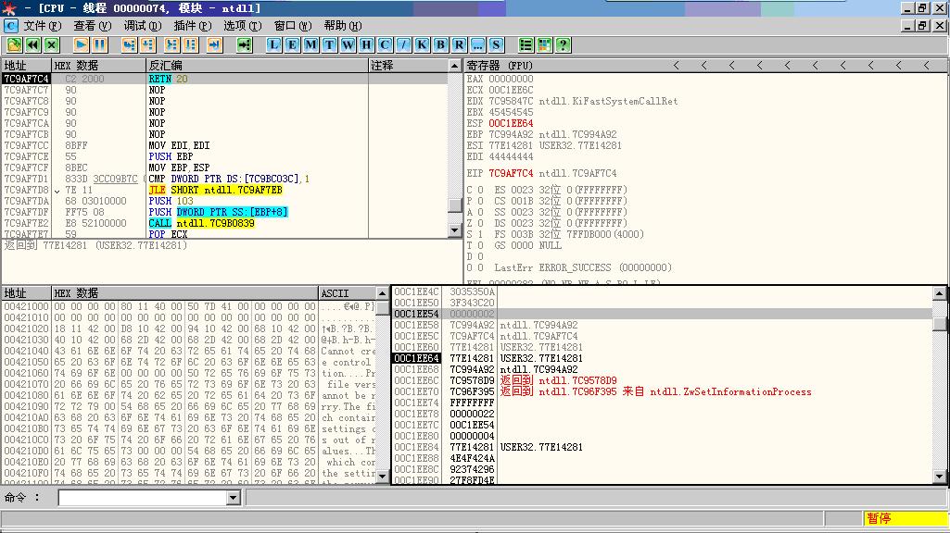Viewport: 950px width, 533px height.
Task: Show handles with the H button
Action: (x=366, y=44)
